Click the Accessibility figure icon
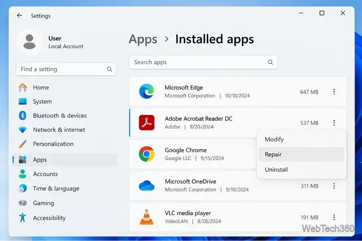This screenshot has height=241, width=362. tap(23, 218)
